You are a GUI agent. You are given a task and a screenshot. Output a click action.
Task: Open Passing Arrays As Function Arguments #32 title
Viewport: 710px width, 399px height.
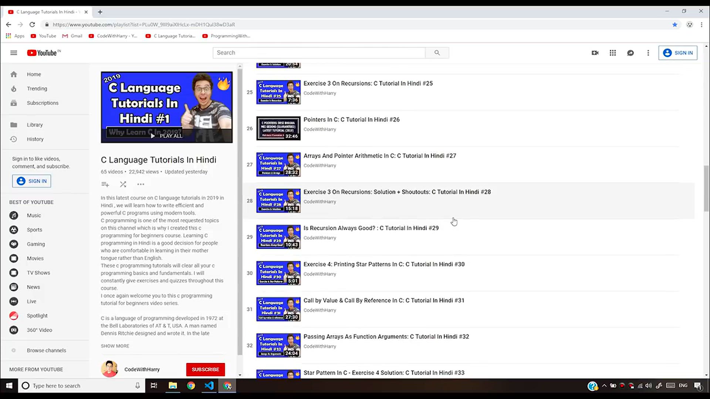386,337
